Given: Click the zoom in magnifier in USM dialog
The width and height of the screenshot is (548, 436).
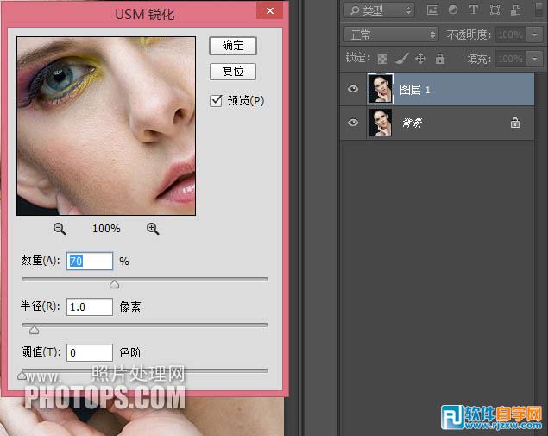Looking at the screenshot, I should [x=153, y=229].
